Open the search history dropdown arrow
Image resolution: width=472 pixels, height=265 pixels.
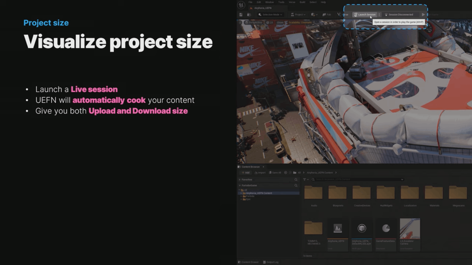[x=402, y=180]
